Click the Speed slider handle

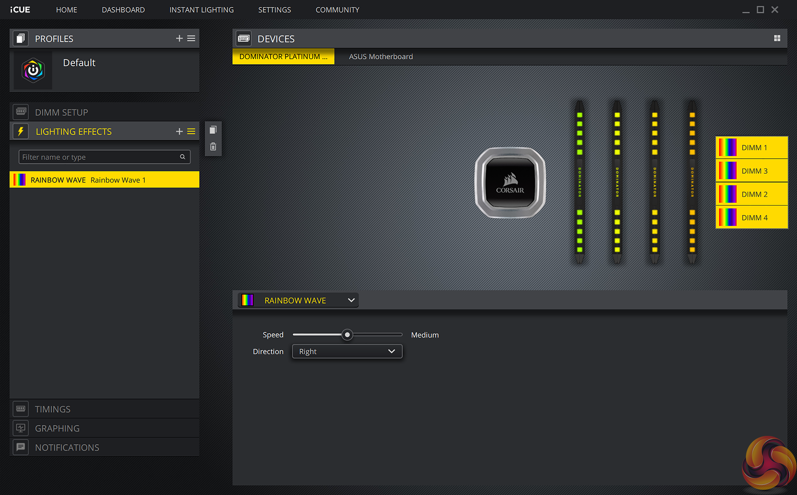347,334
